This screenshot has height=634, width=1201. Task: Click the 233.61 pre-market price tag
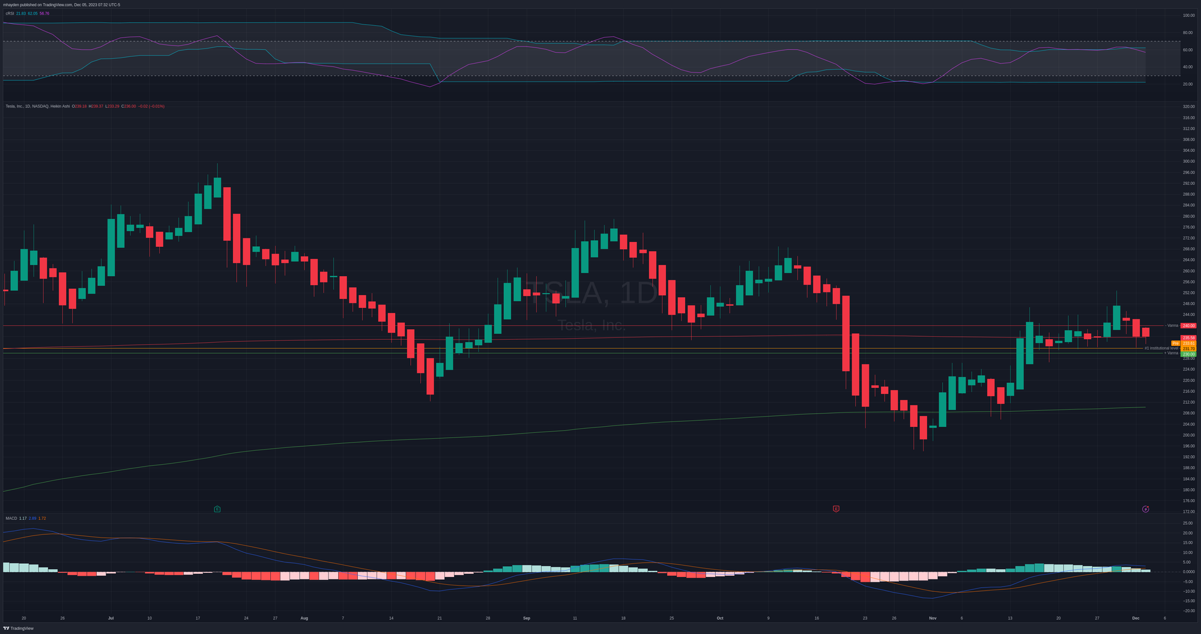click(x=1188, y=343)
